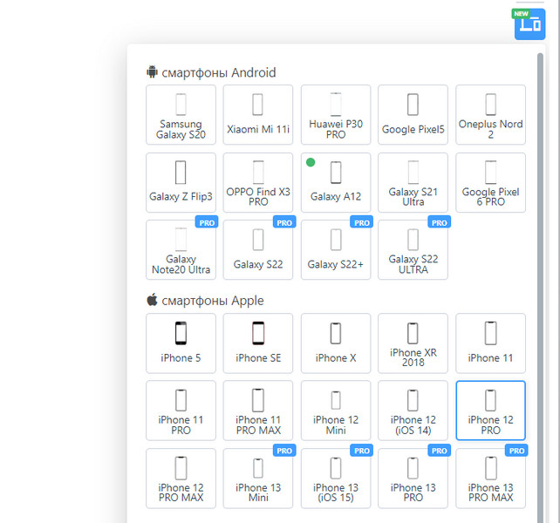Open the device switcher icon marked NEW
The image size is (560, 523).
pyautogui.click(x=529, y=24)
